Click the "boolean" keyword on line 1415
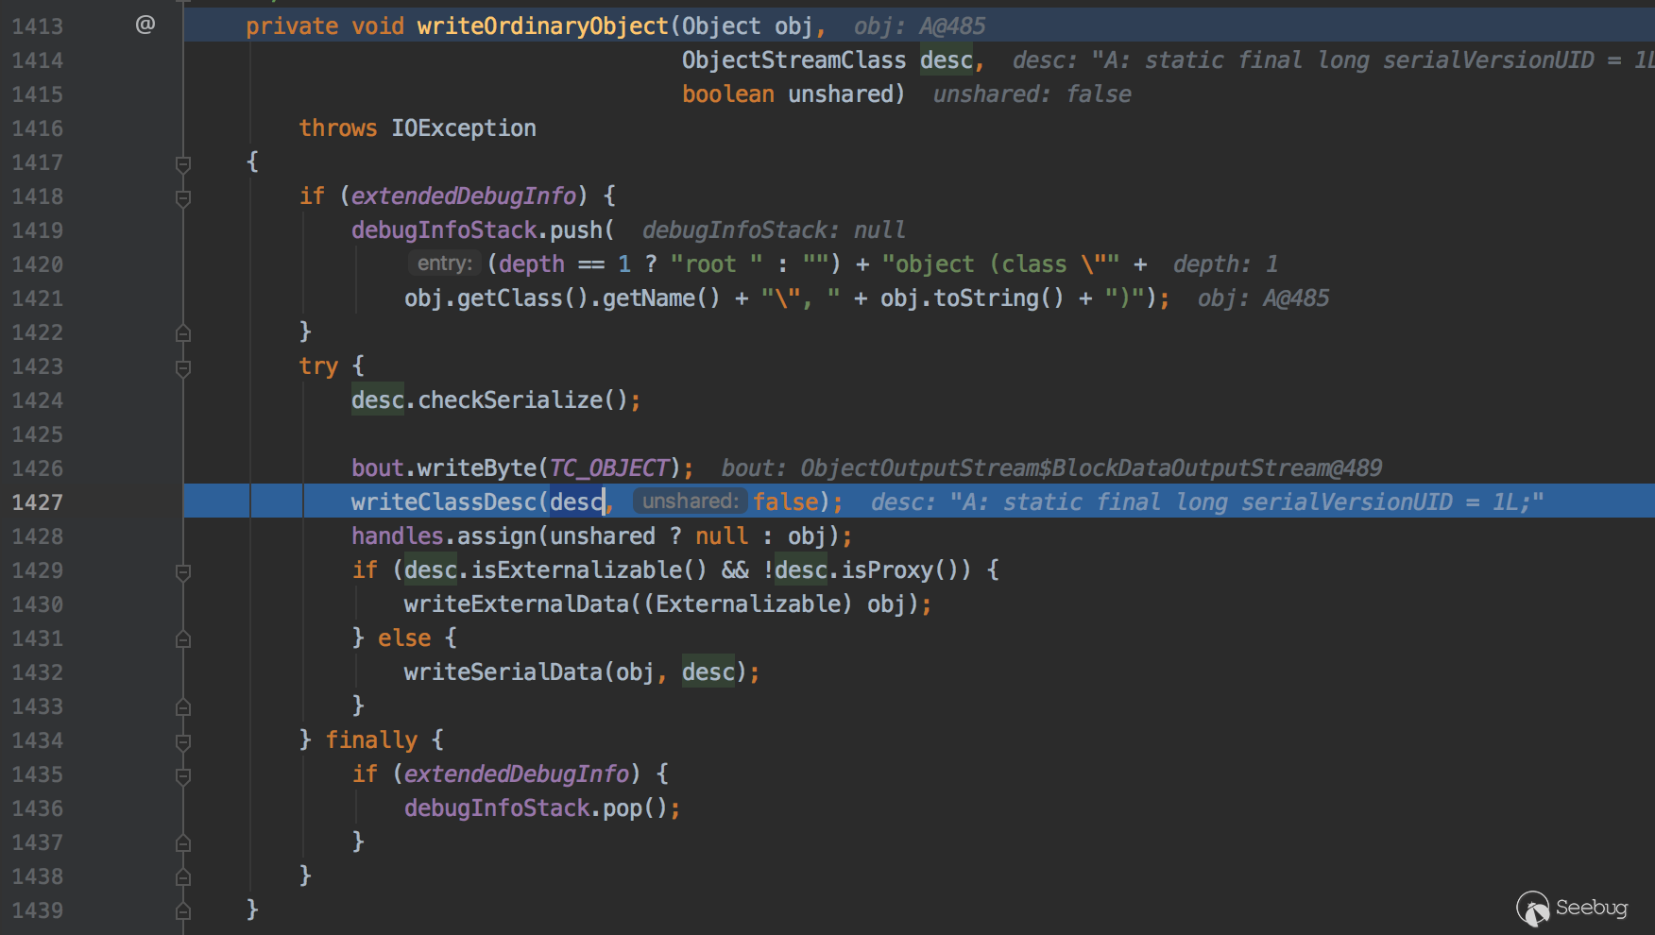Viewport: 1655px width, 935px height. 728,93
